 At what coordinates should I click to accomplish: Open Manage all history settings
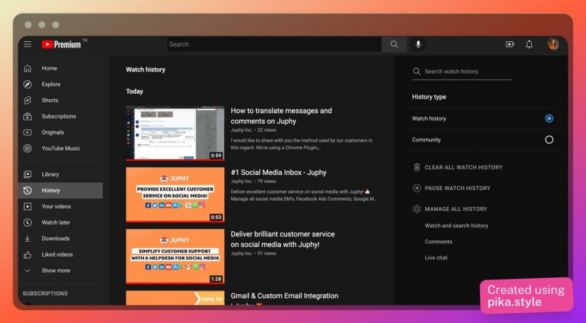pyautogui.click(x=456, y=209)
